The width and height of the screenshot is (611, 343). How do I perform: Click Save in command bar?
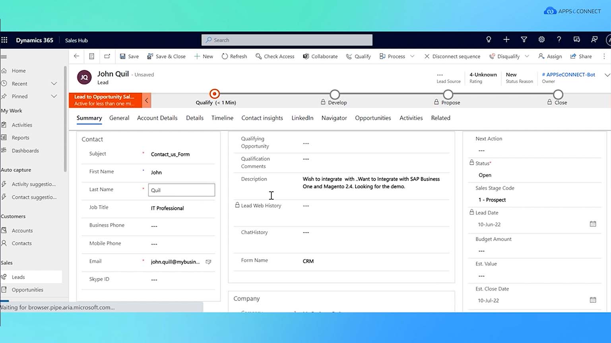[129, 56]
